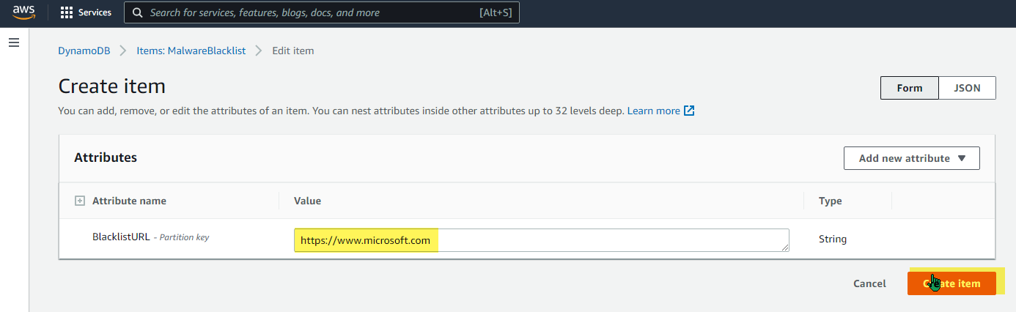Focus the BlacklistURL value field
Viewport: 1016px width, 312px height.
(x=542, y=240)
